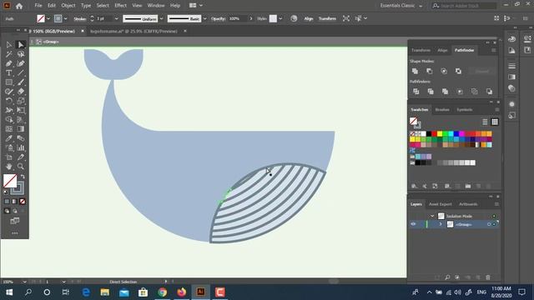
Task: Switch swatches to list view
Action: (x=485, y=122)
